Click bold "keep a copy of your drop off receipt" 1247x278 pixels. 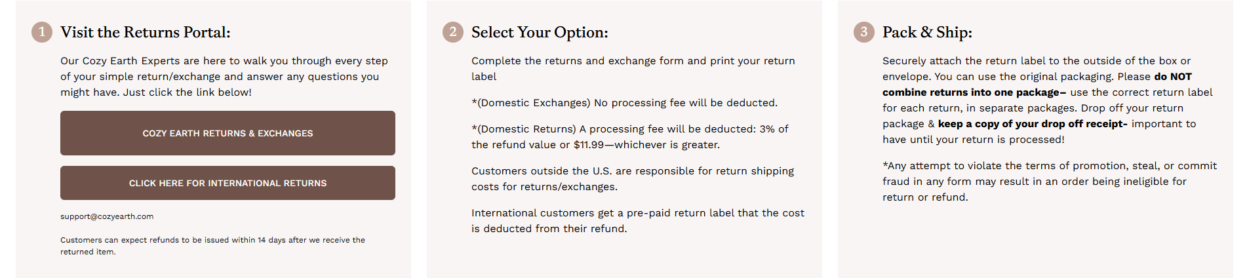click(1032, 124)
